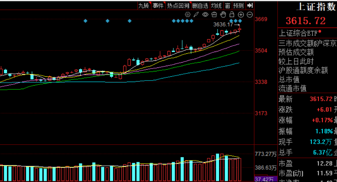Click the 3173 price axis label
Image resolution: width=337 pixels, height=182 pixels.
[x=261, y=113]
